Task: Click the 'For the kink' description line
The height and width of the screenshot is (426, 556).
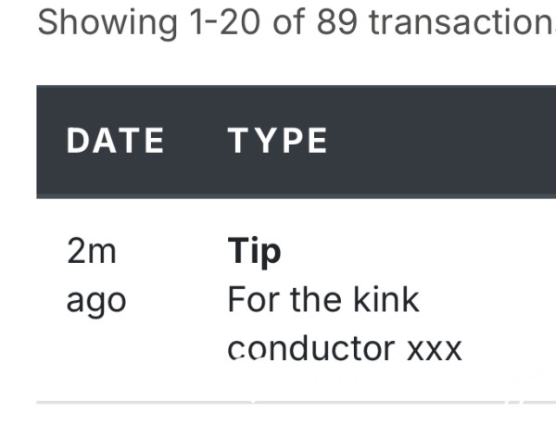Action: 323,300
